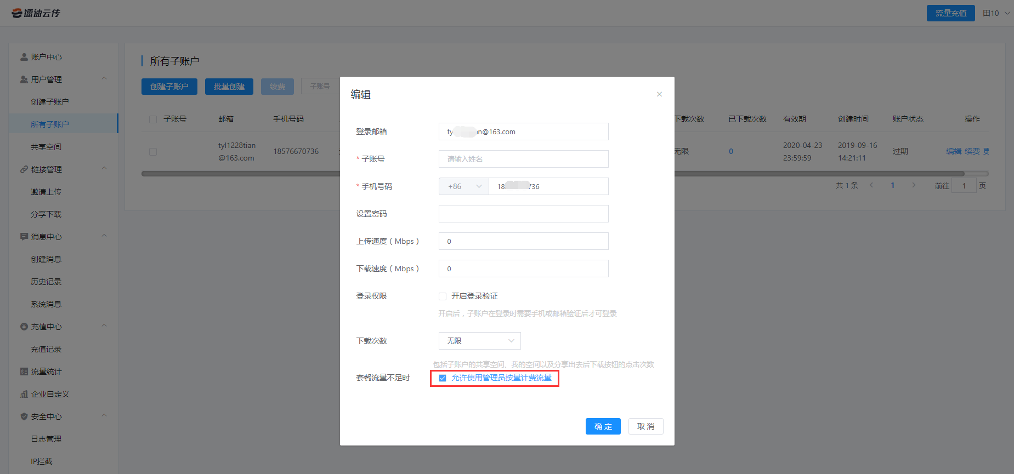
Task: Go to 日志管理 in sidebar menu
Action: click(46, 439)
